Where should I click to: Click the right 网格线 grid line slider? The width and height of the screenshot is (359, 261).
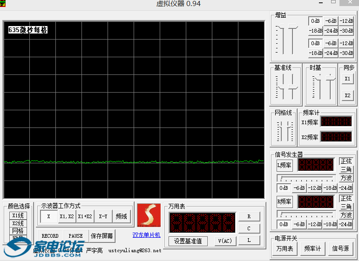point(288,131)
